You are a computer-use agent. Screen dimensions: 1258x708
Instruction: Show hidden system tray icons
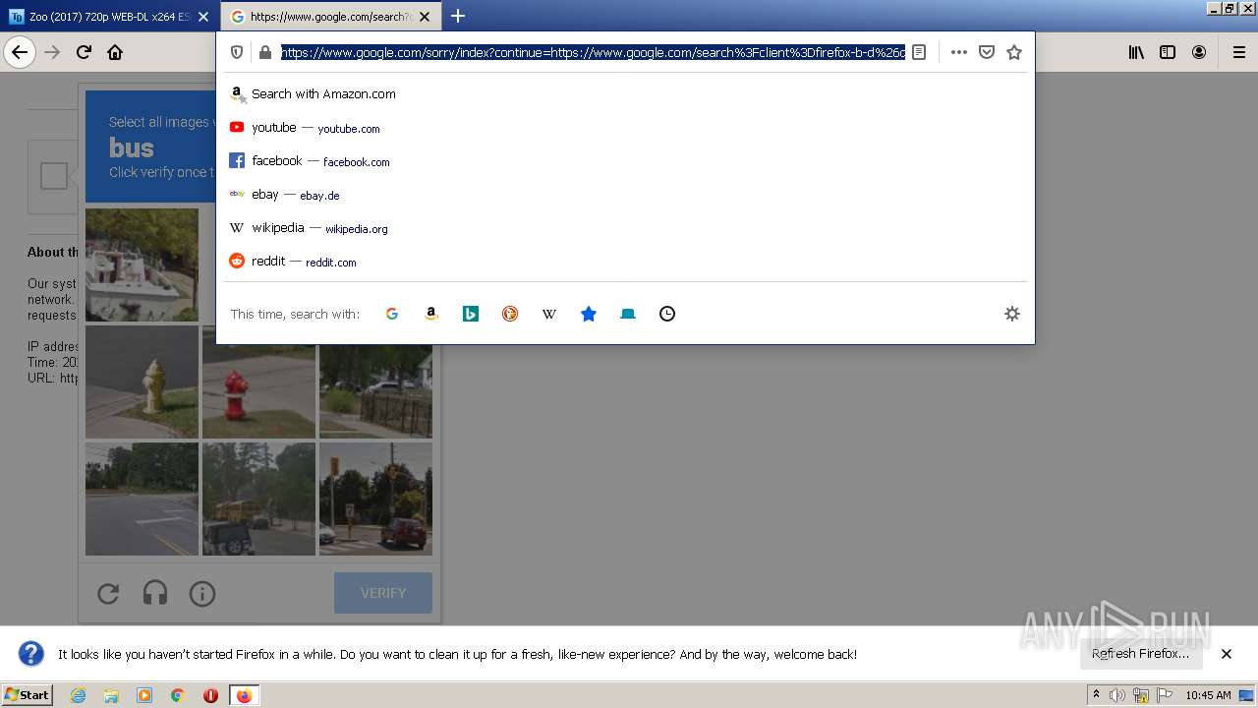click(x=1096, y=695)
